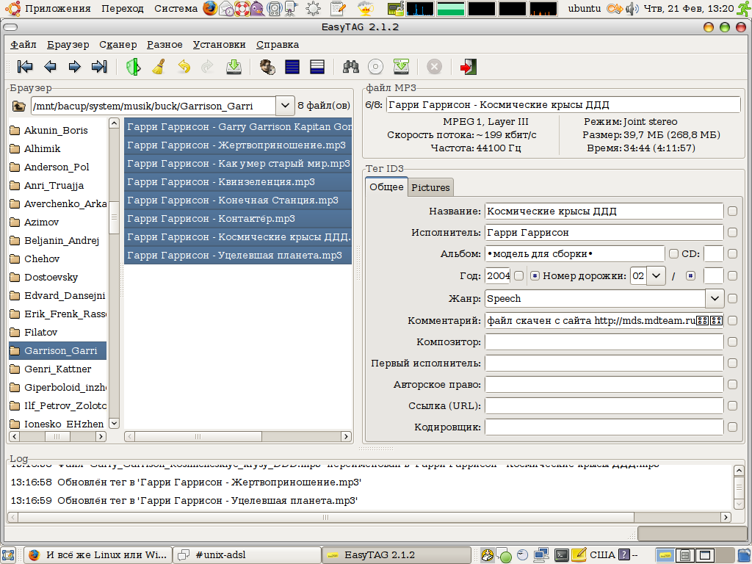Click the Название title input field
752x564 pixels.
(x=604, y=211)
